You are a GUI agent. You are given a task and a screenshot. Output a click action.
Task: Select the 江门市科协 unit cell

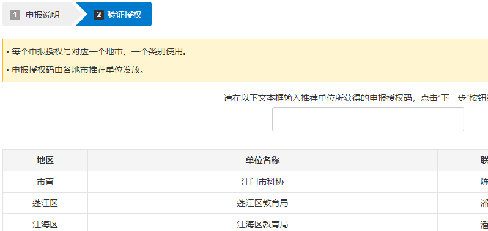tap(263, 182)
